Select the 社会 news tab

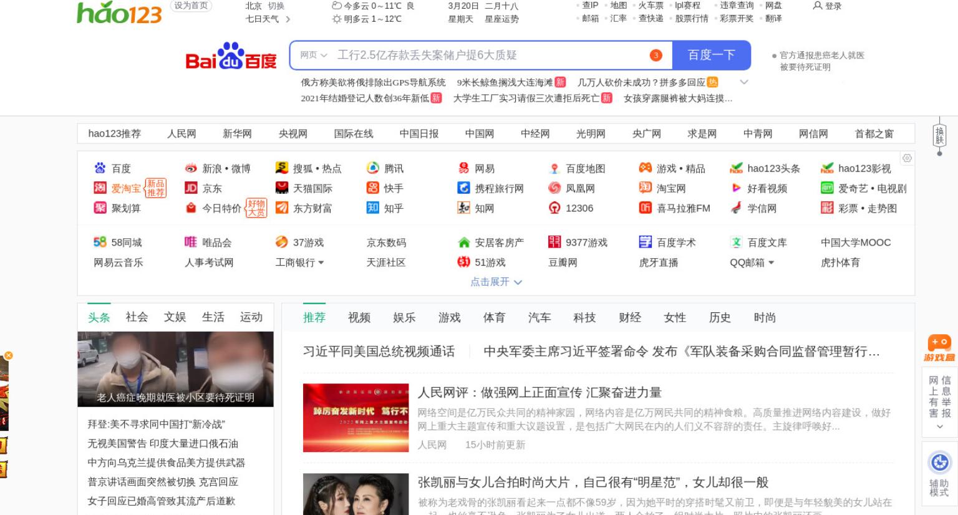(137, 317)
